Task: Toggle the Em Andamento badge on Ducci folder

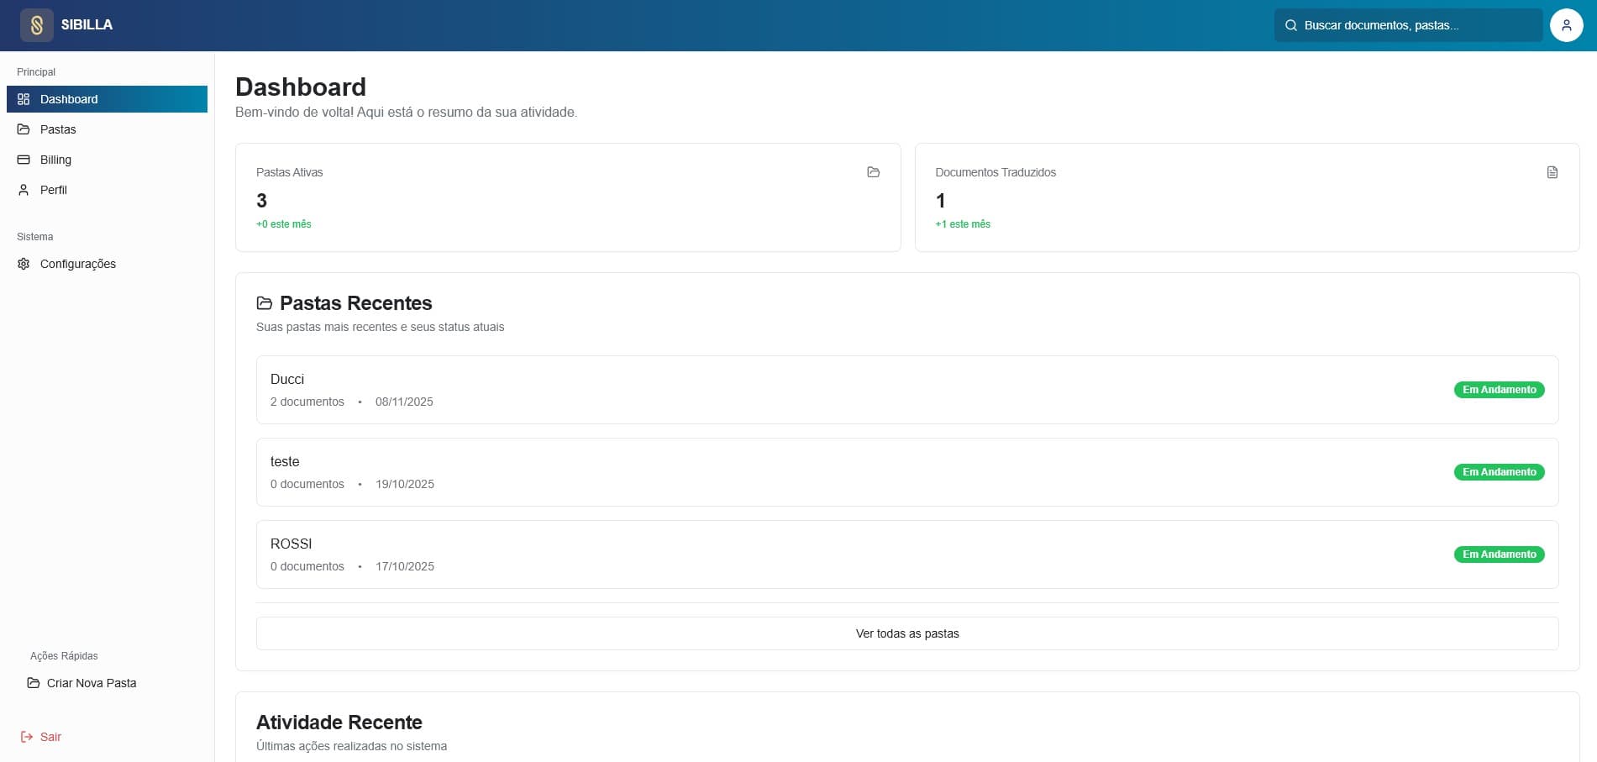Action: click(x=1499, y=389)
